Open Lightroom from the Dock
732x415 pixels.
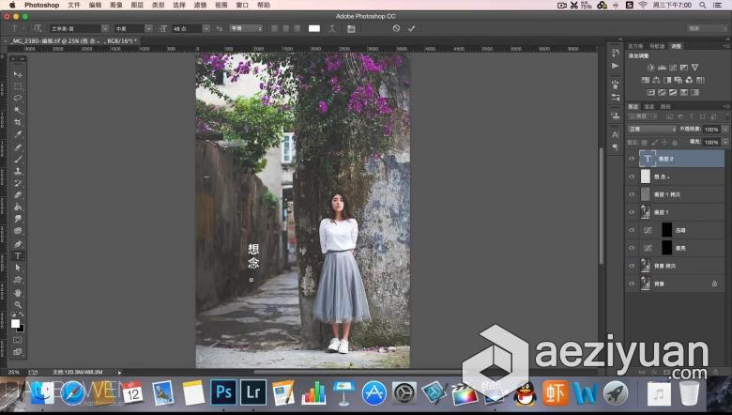coord(252,392)
